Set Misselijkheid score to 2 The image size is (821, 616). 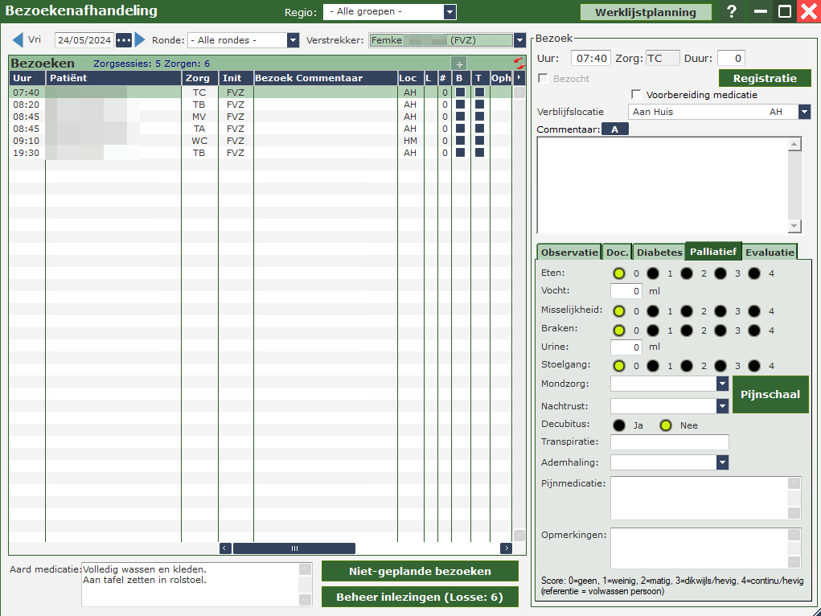point(687,310)
